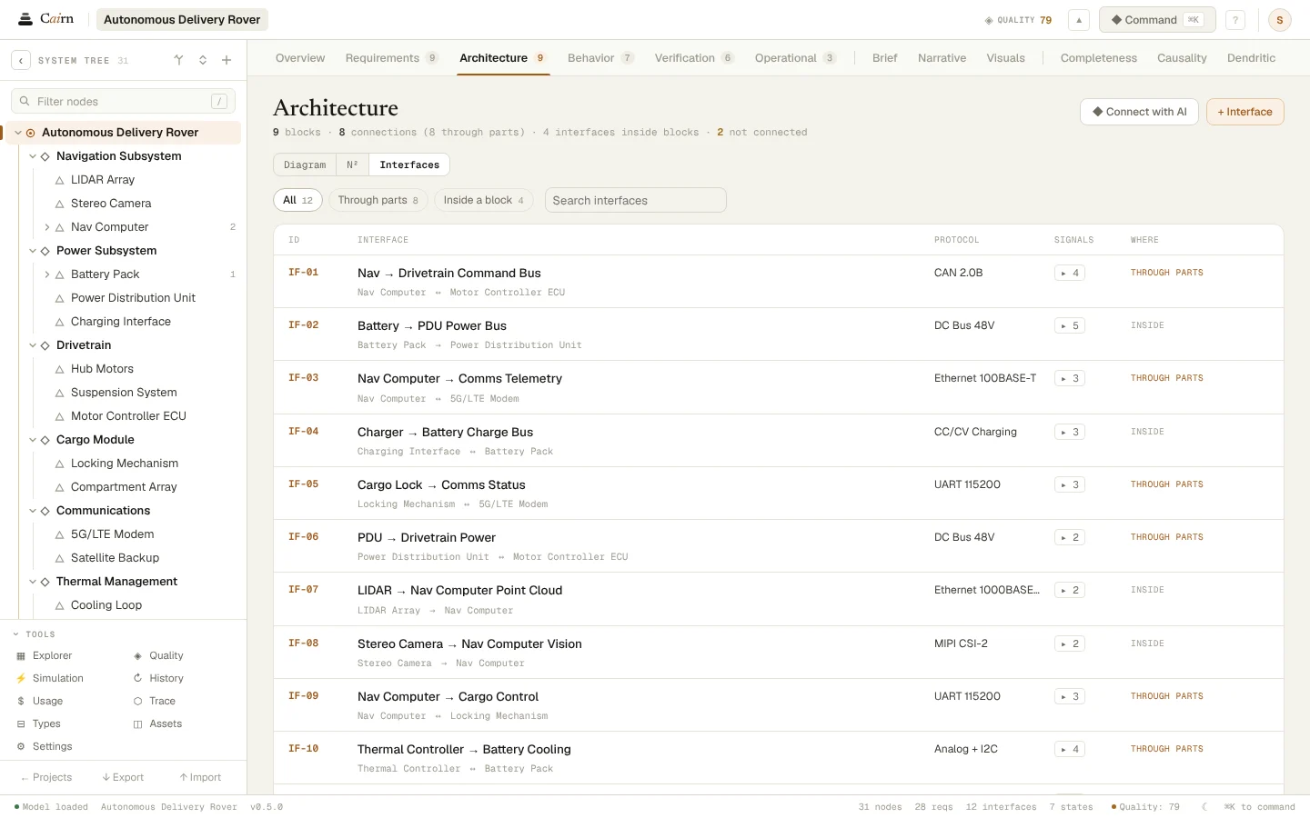Open the help question mark icon
This screenshot has width=1310, height=818.
1235,20
